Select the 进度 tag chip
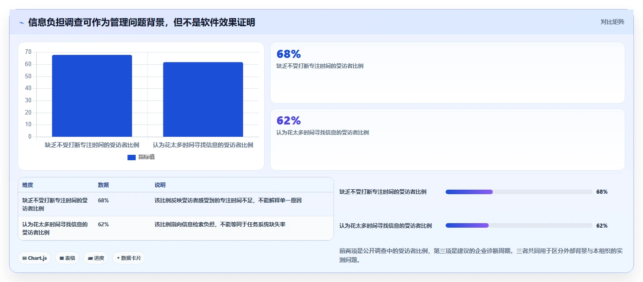 click(96, 258)
